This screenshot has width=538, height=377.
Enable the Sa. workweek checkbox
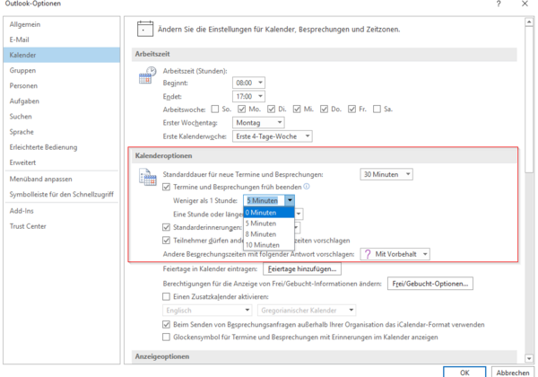pyautogui.click(x=377, y=110)
